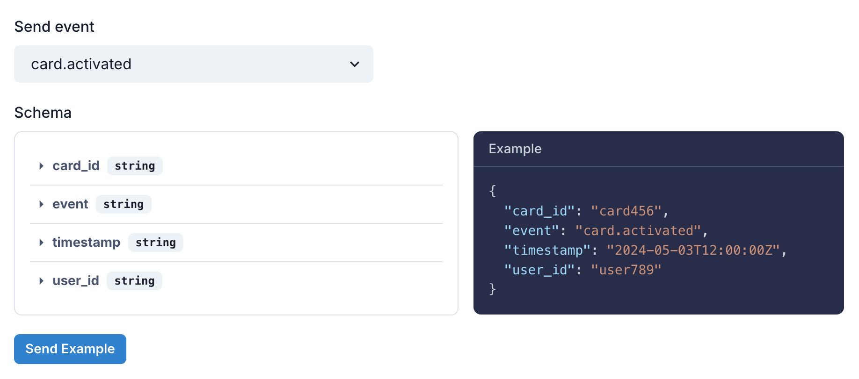859x379 pixels.
Task: Select the card456 value in Example
Action: [632, 211]
